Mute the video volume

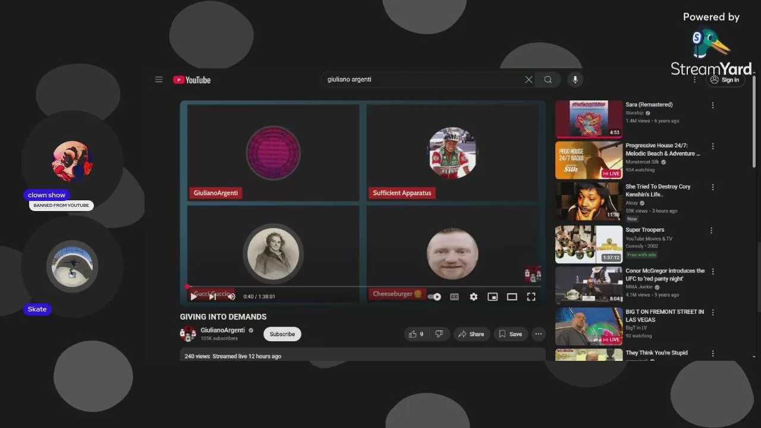pos(231,297)
